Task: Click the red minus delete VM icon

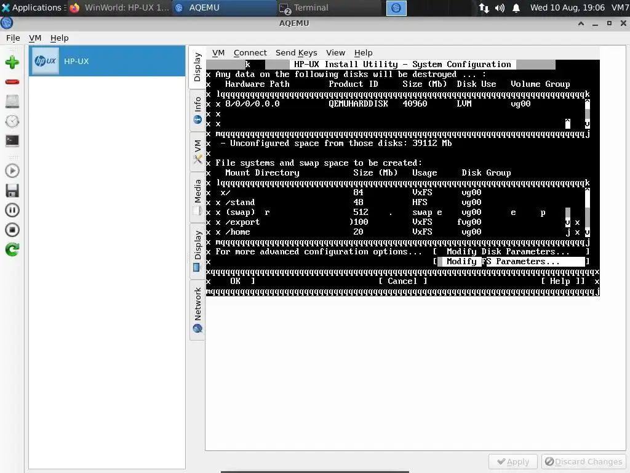Action: click(12, 82)
